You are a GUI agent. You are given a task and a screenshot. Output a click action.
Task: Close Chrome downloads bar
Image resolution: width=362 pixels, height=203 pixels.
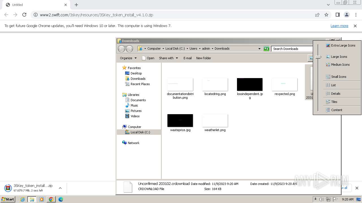(x=357, y=188)
